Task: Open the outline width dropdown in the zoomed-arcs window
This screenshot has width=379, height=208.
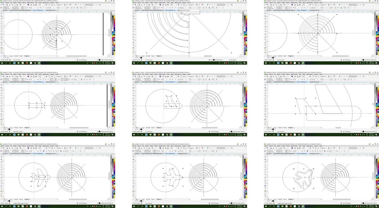Action: point(182,8)
